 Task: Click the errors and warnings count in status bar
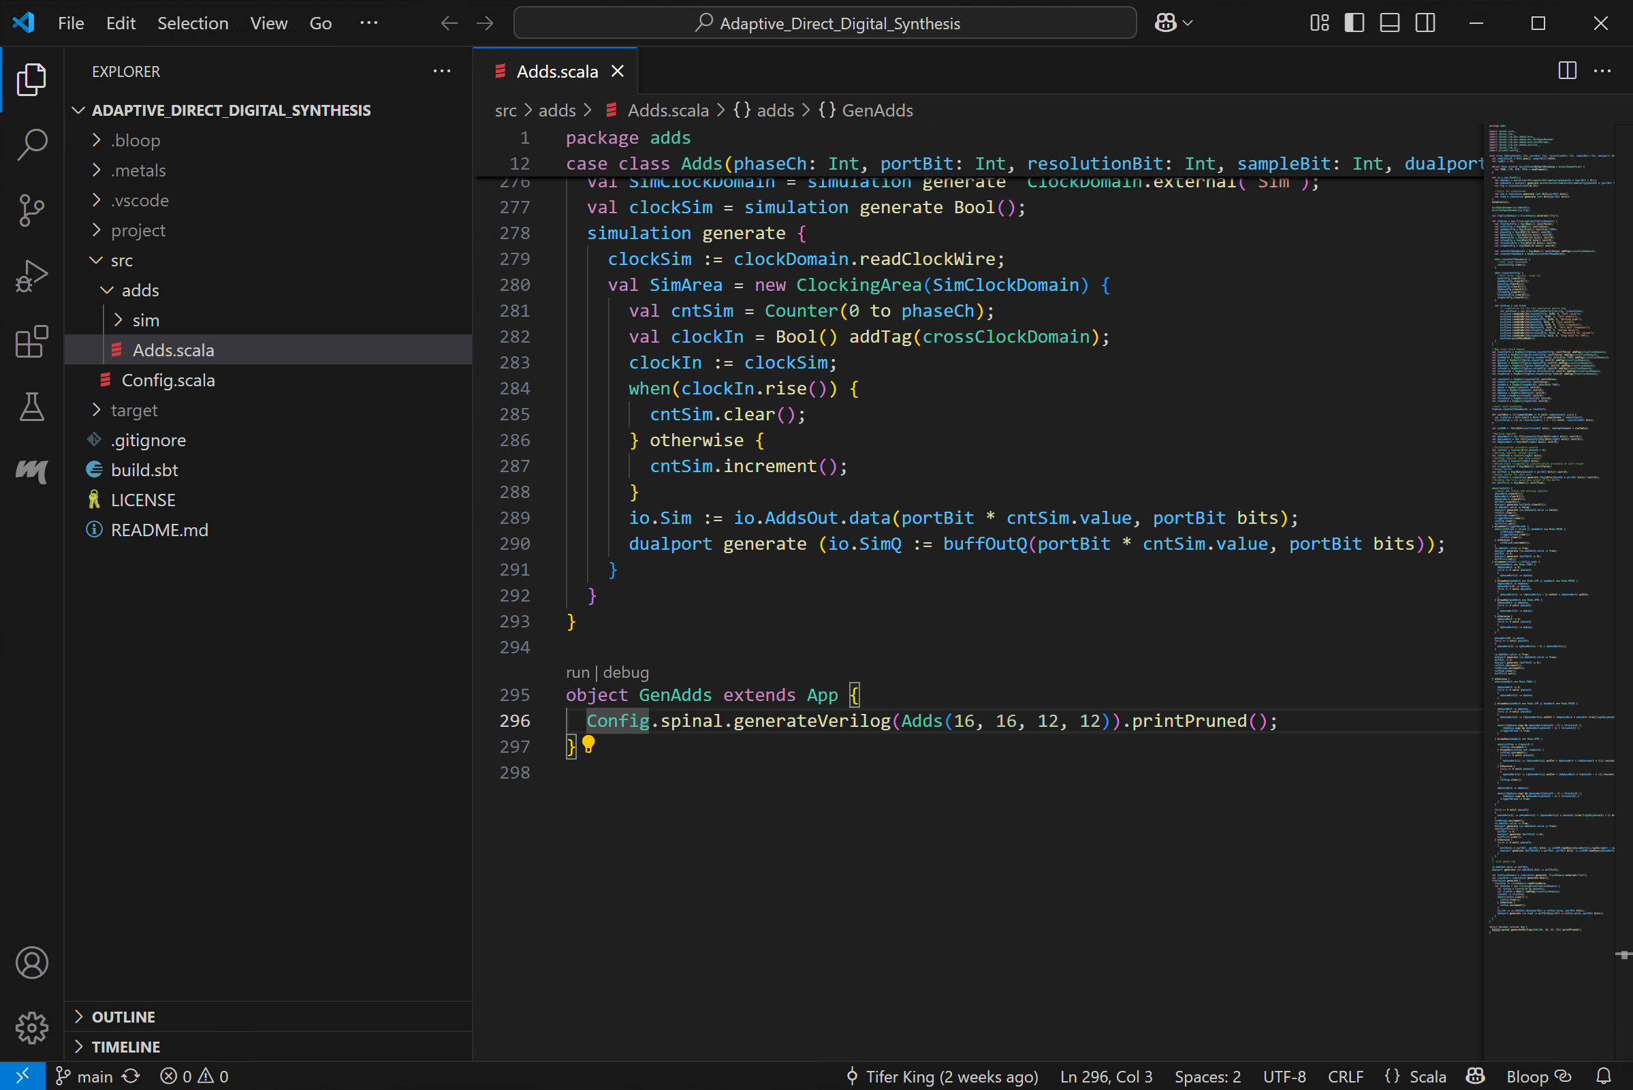point(194,1076)
